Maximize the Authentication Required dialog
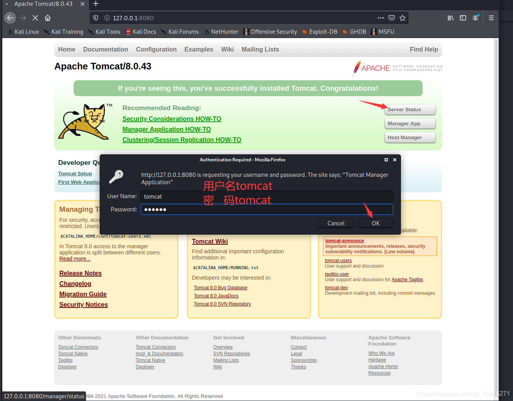The image size is (513, 401). 386,160
